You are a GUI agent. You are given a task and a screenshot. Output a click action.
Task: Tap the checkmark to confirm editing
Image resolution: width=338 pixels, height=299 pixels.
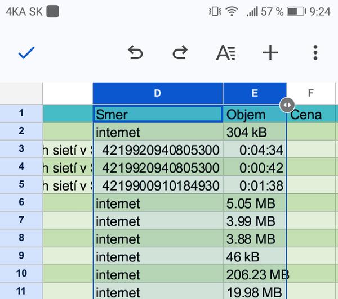(26, 53)
